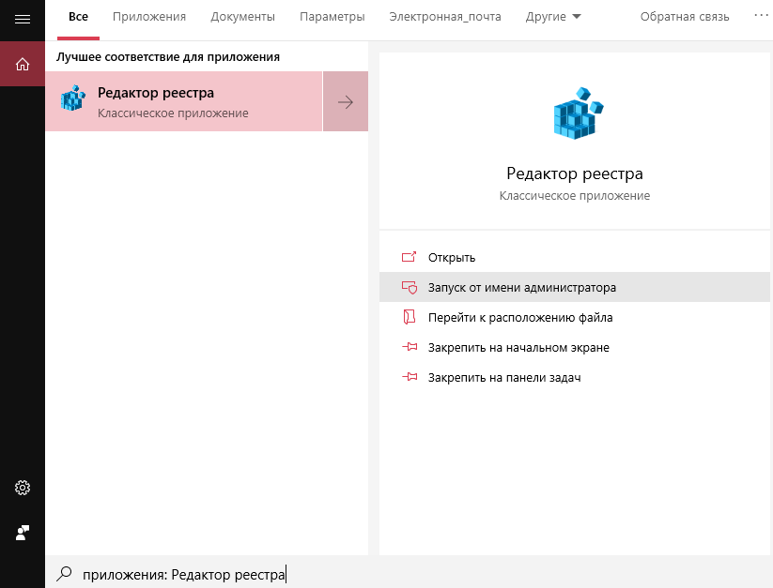Click the shield icon for admin launch

(x=409, y=288)
